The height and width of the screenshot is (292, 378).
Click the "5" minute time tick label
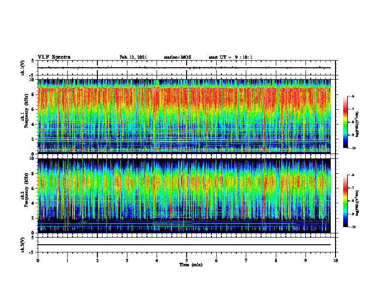(x=187, y=261)
